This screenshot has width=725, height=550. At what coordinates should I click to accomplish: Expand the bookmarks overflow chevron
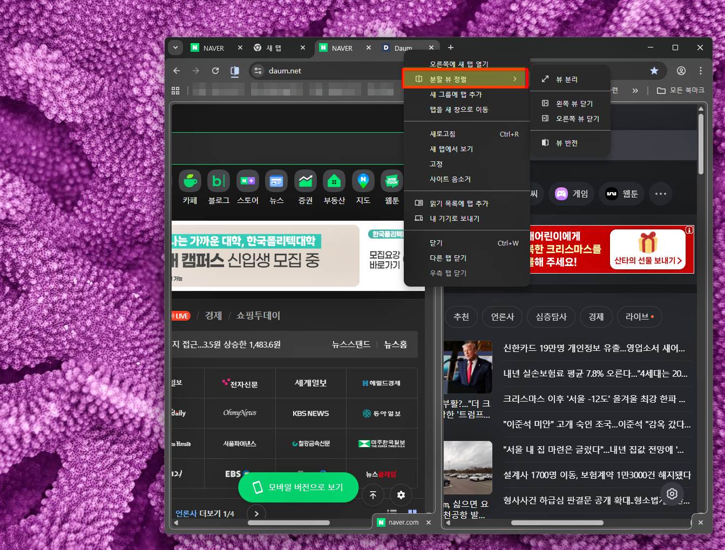635,90
